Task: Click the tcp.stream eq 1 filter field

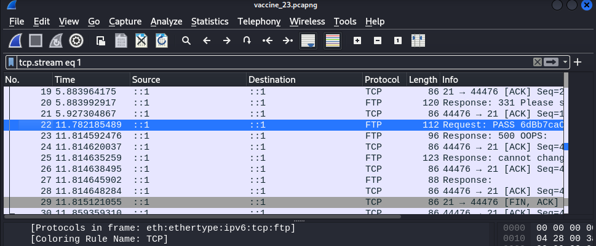Action: pyautogui.click(x=274, y=62)
